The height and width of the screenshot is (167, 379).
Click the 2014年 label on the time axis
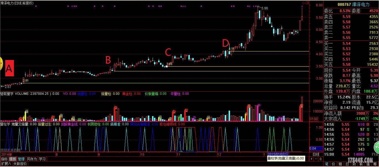[7, 154]
